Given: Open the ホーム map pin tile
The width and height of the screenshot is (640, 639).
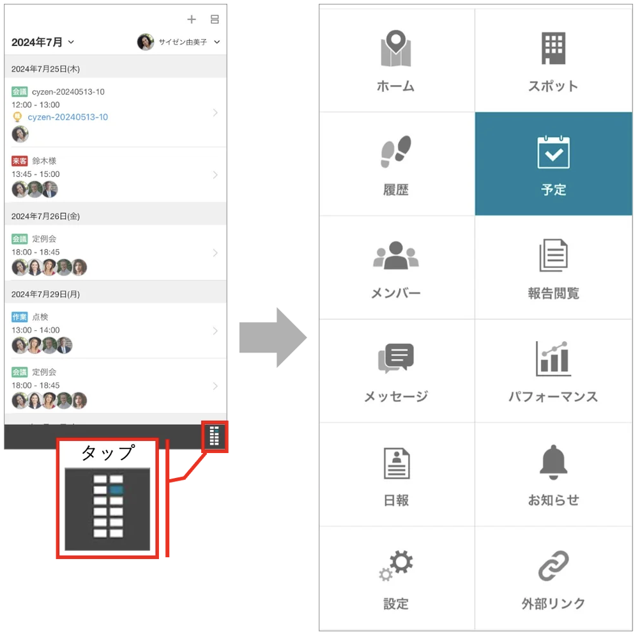Looking at the screenshot, I should point(396,61).
